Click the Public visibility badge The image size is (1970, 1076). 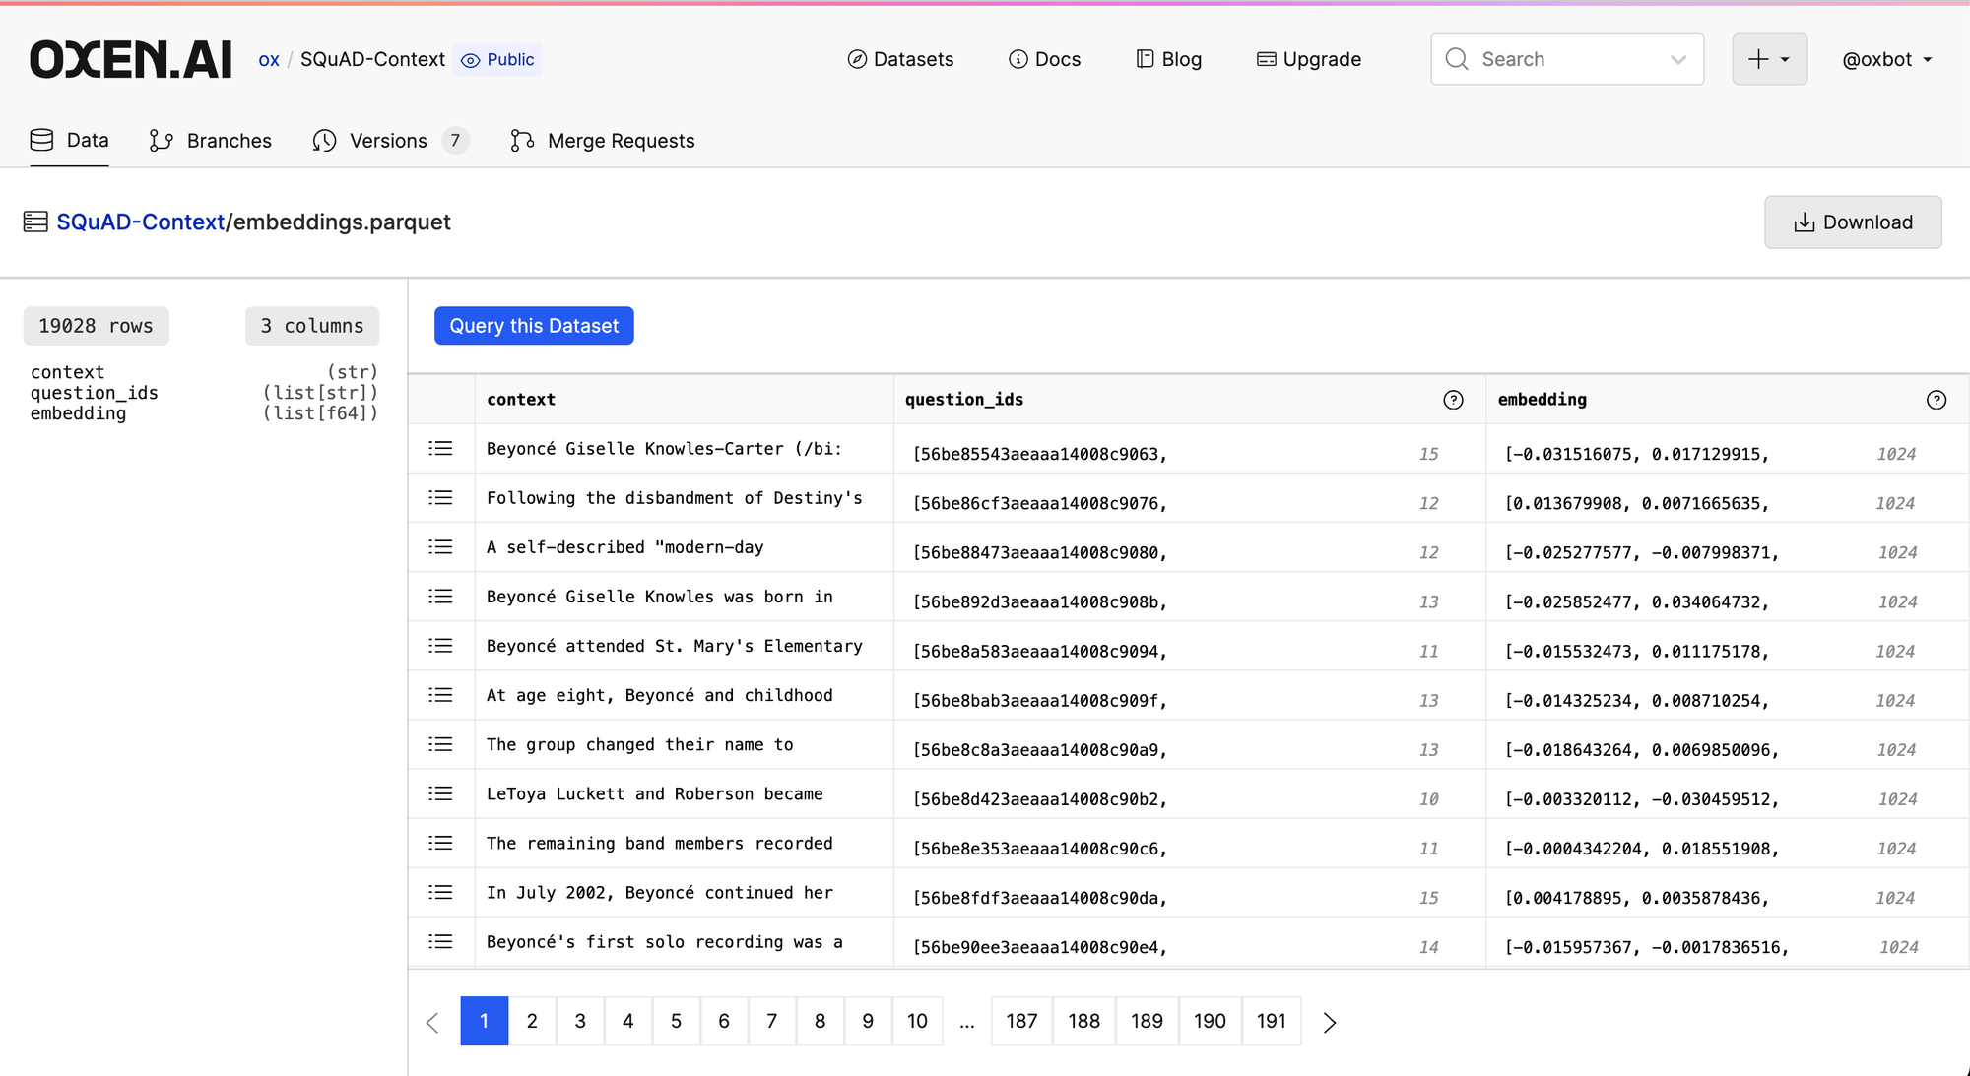click(x=498, y=60)
